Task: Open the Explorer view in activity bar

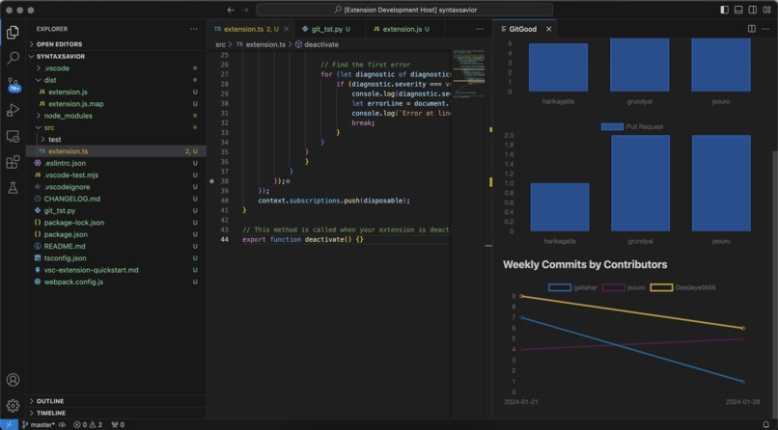Action: click(x=13, y=32)
